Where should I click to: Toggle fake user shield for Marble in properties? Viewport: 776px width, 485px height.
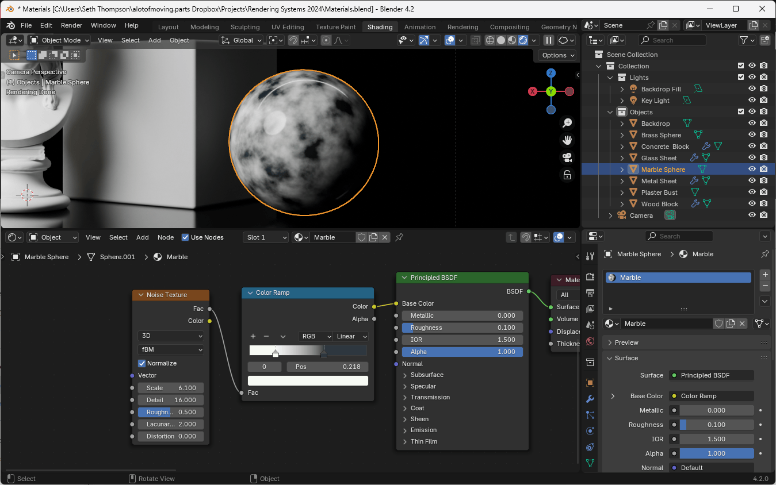(x=718, y=324)
